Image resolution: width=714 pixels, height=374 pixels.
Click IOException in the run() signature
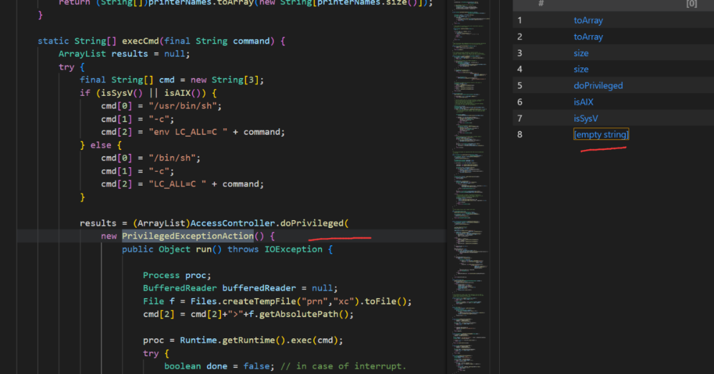coord(294,249)
